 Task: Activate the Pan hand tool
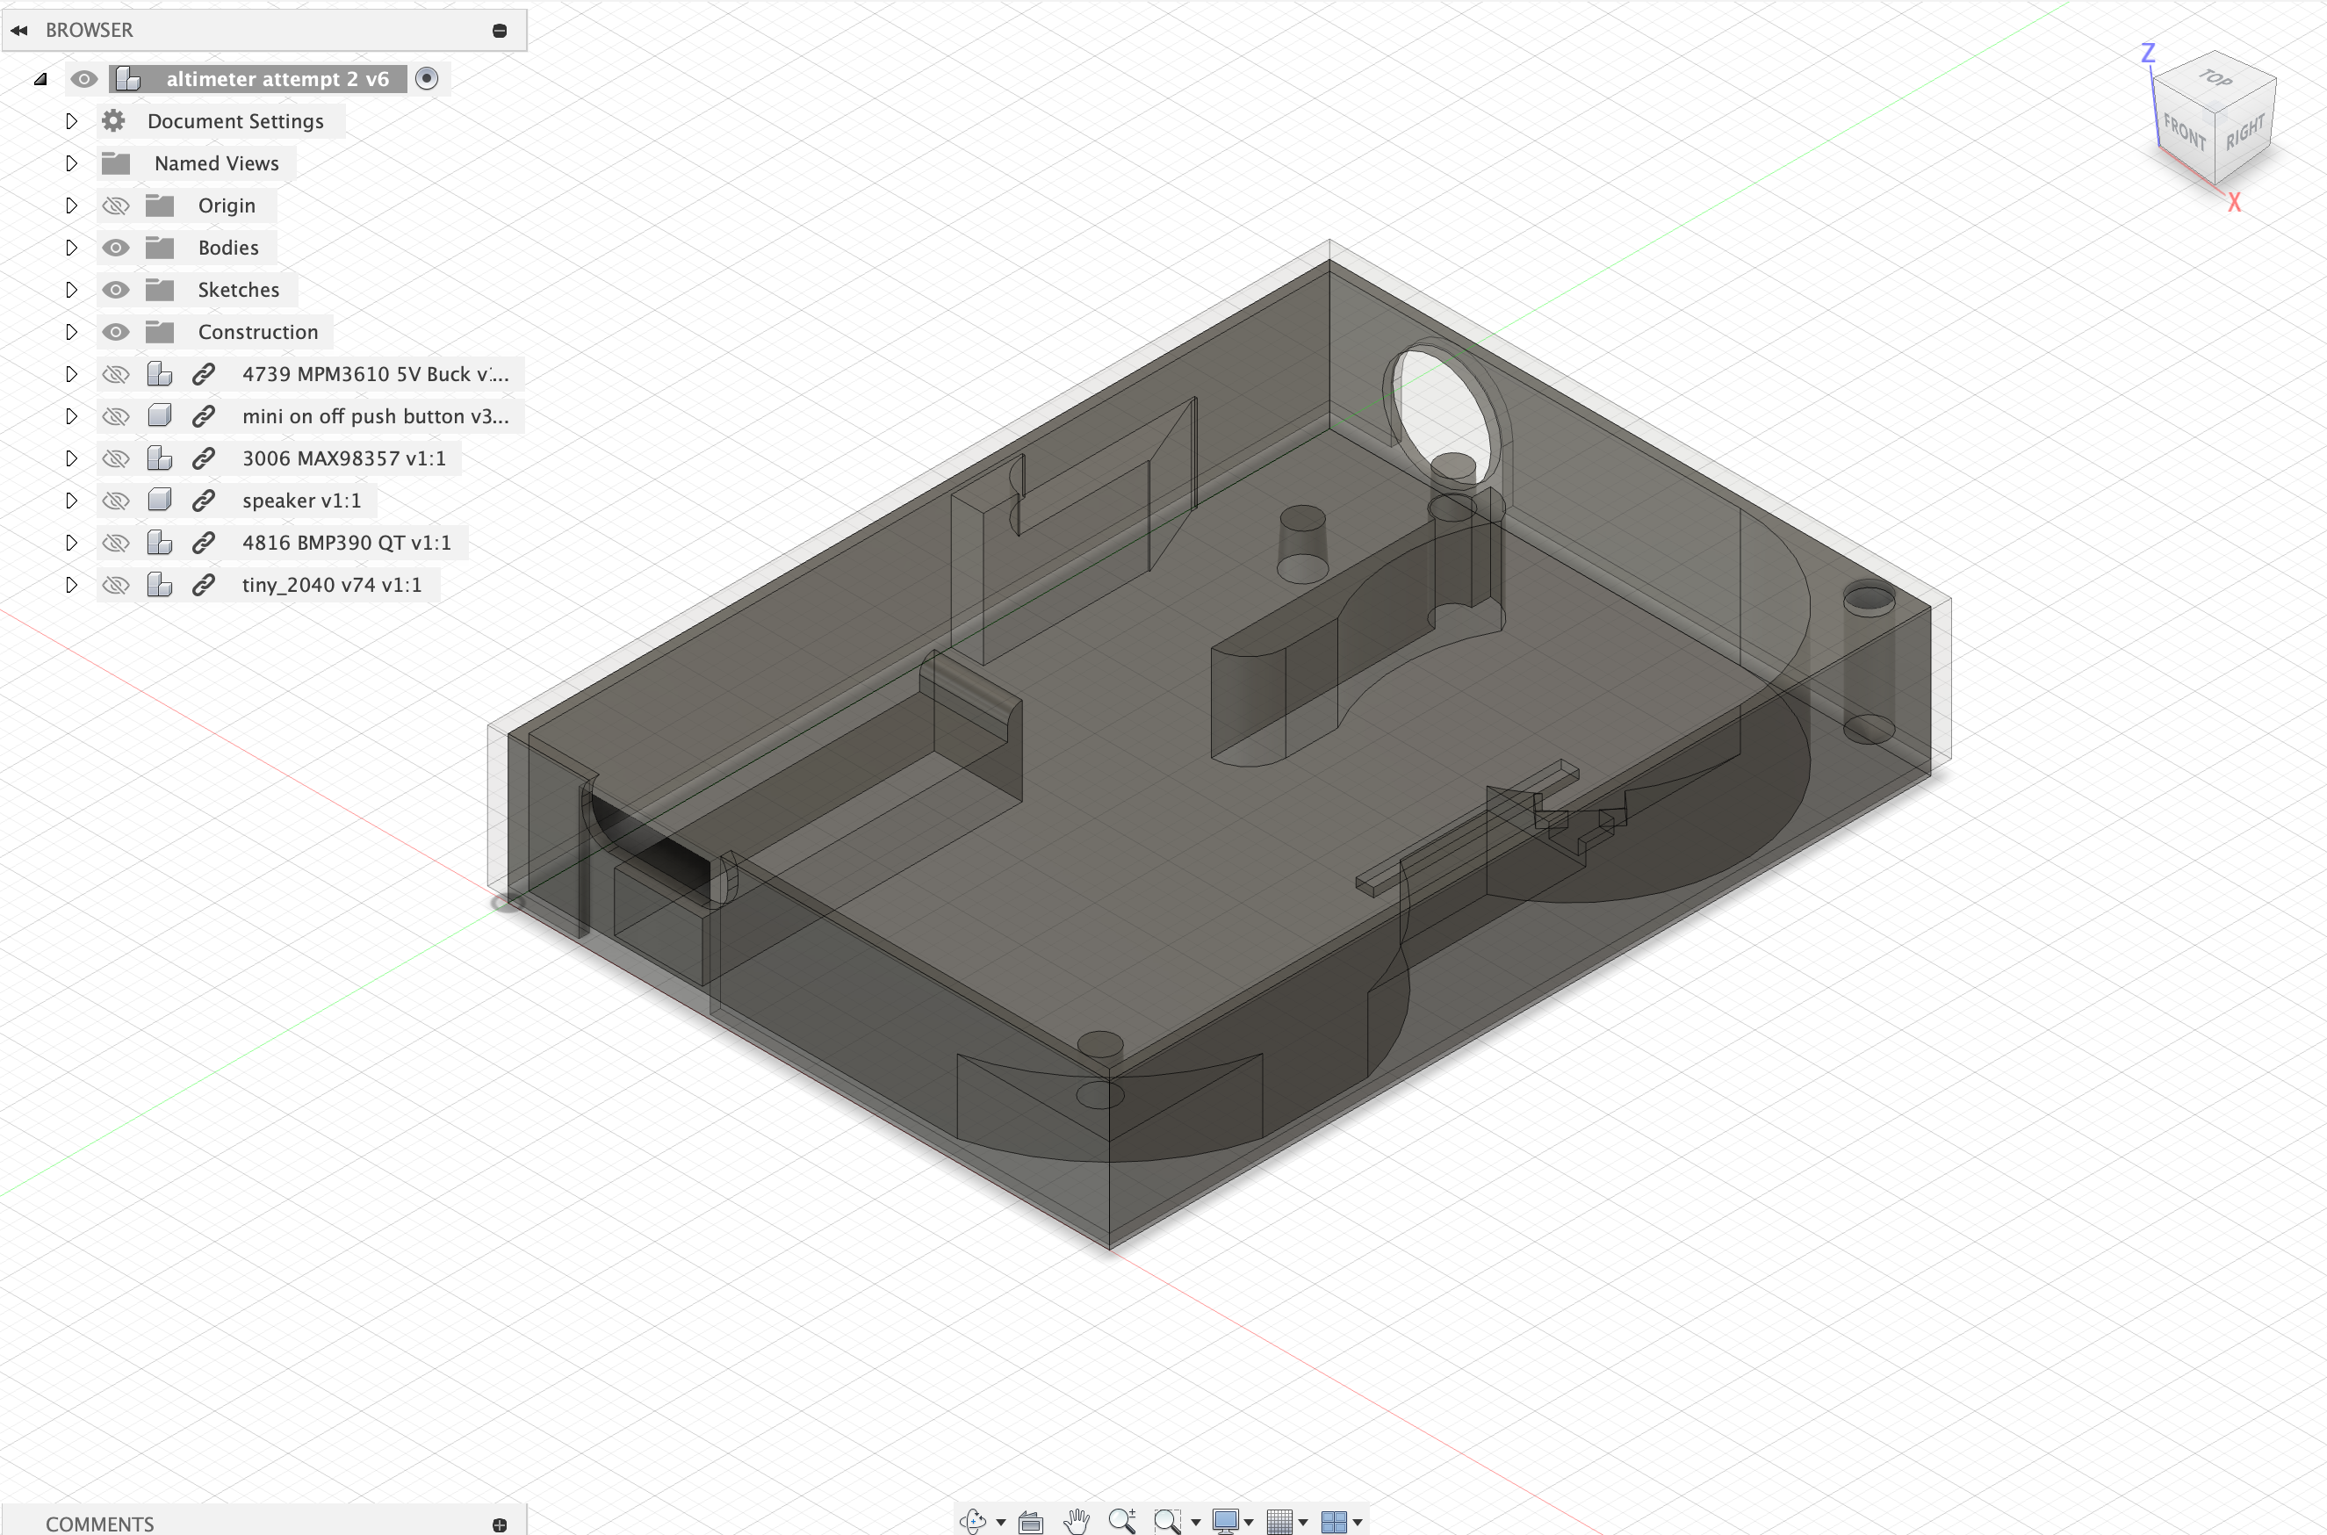coord(1077,1520)
